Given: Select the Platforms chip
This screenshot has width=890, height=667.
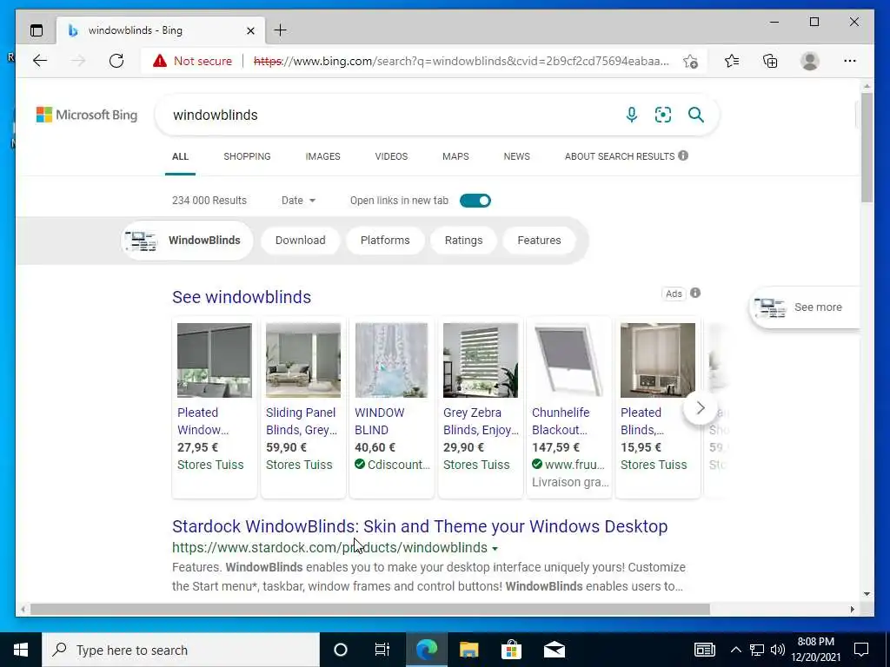Looking at the screenshot, I should tap(385, 241).
